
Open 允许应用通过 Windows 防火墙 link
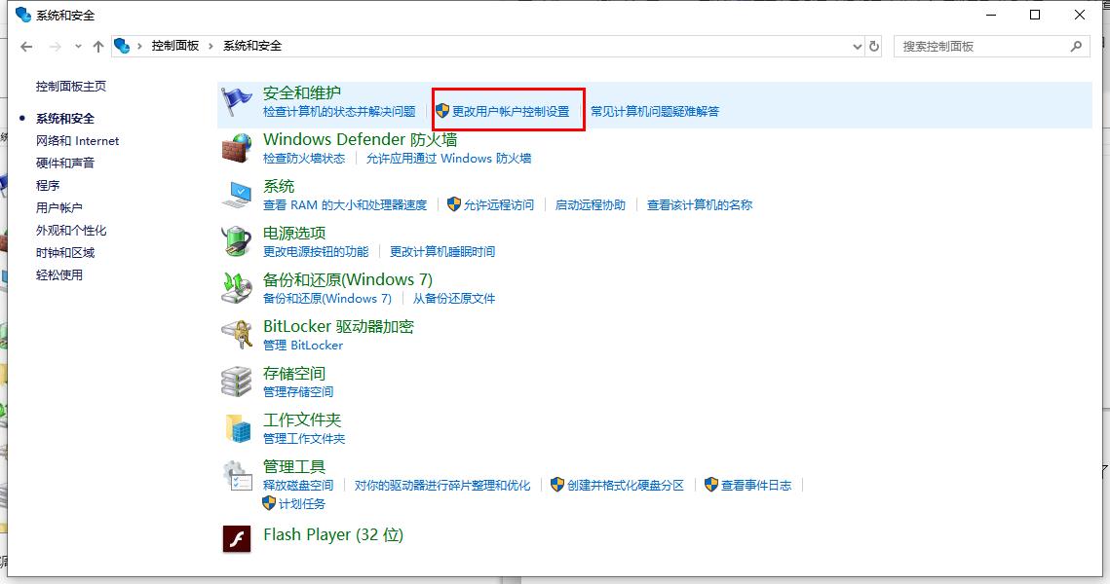(x=448, y=159)
